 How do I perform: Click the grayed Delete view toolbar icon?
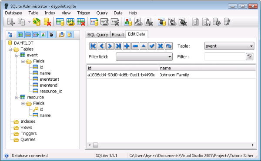(115, 22)
